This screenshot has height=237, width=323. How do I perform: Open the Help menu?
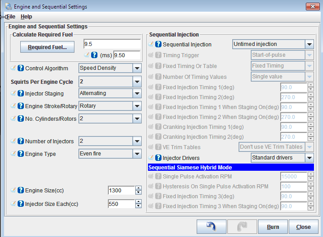point(26,17)
